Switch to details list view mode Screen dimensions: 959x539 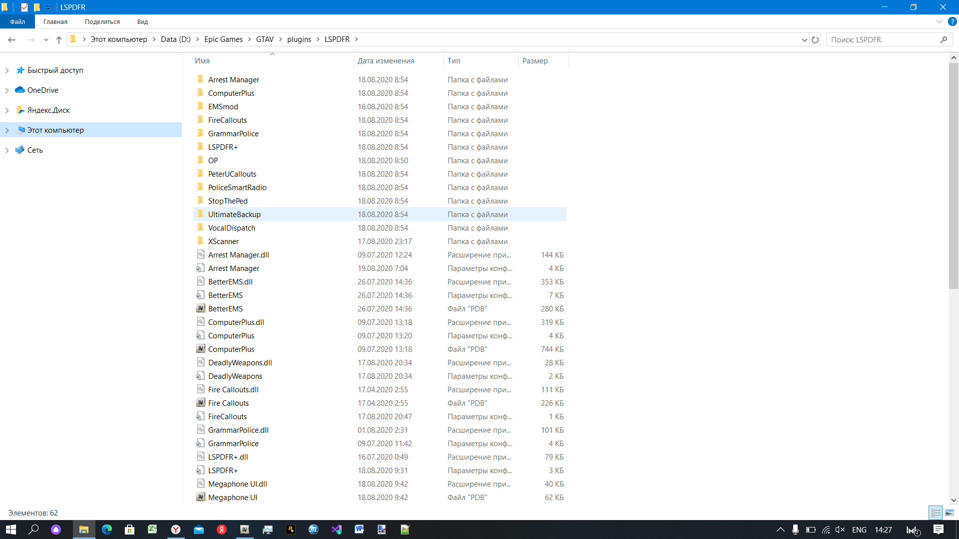936,513
